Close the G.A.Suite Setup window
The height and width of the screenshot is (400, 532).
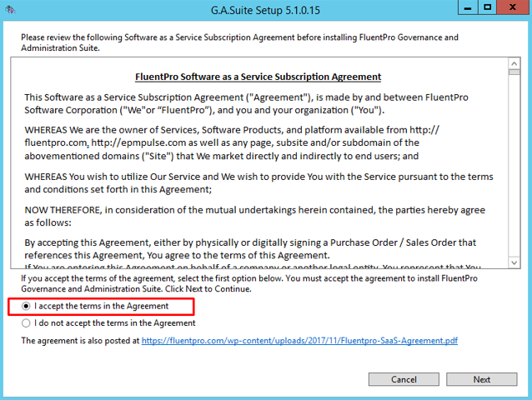click(513, 7)
